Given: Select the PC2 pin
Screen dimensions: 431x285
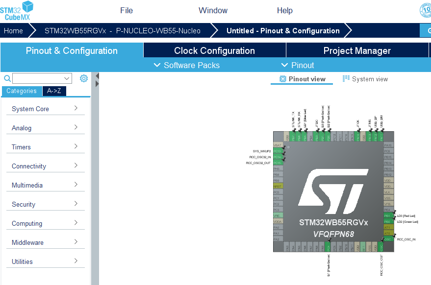Looking at the screenshot, I should point(278,204).
